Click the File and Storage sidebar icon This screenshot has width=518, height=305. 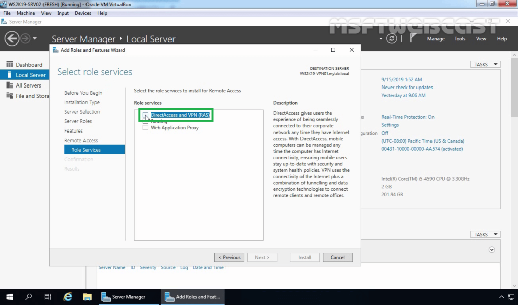(9, 96)
